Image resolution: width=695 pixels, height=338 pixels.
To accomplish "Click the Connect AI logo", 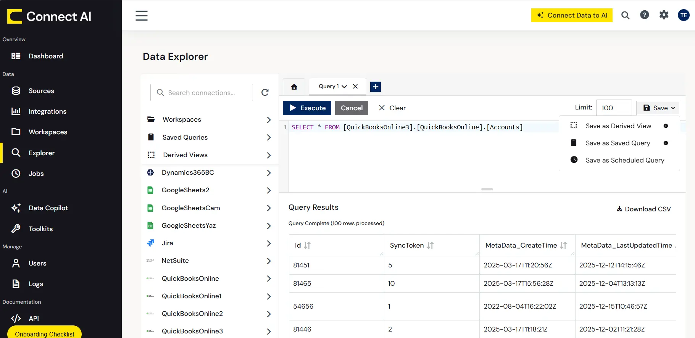I will click(49, 16).
